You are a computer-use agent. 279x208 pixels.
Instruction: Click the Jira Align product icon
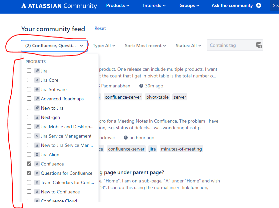pos(37,155)
